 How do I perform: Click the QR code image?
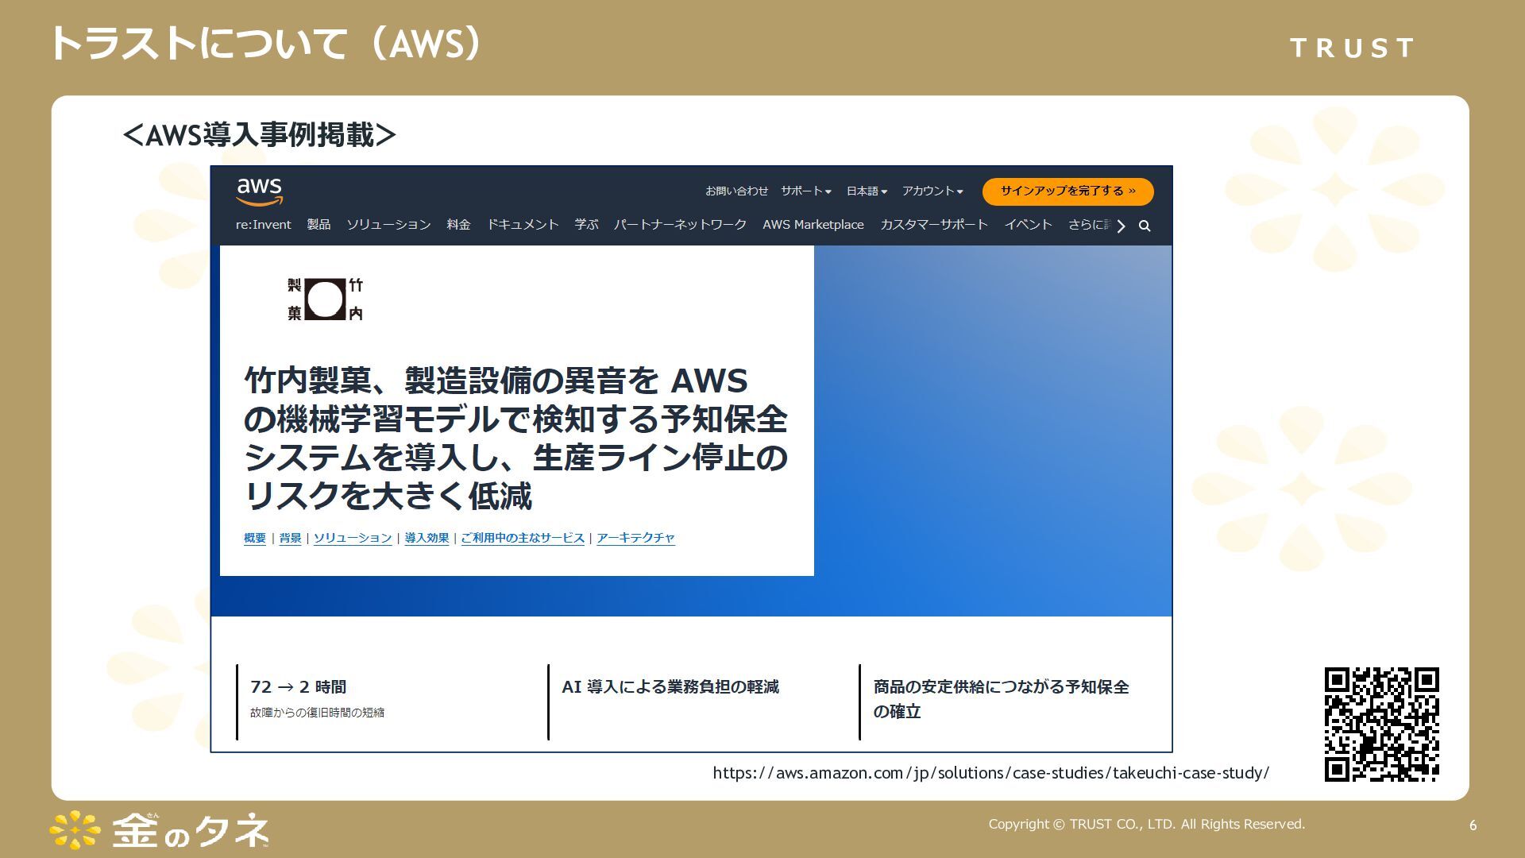coord(1382,725)
